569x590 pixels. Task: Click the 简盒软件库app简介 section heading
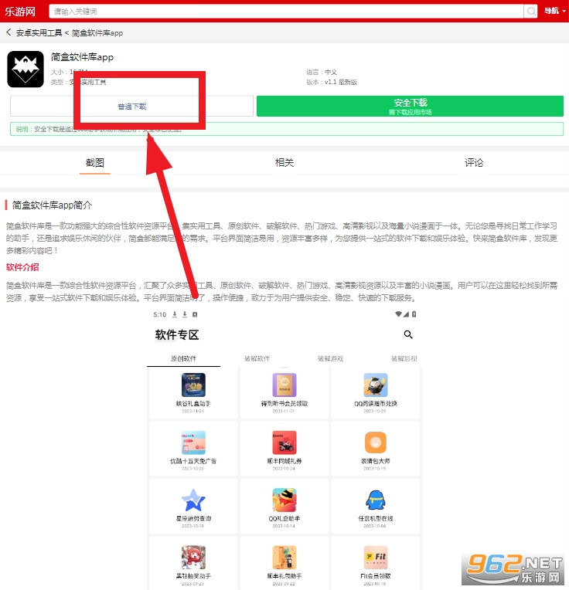click(52, 205)
